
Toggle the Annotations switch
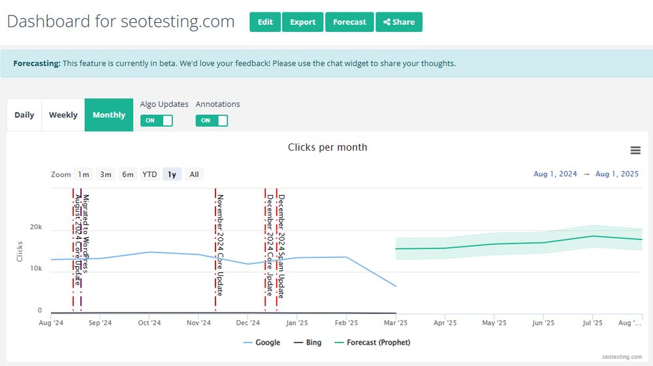click(x=212, y=121)
